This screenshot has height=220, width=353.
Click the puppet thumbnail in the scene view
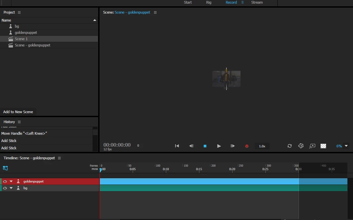pyautogui.click(x=226, y=79)
